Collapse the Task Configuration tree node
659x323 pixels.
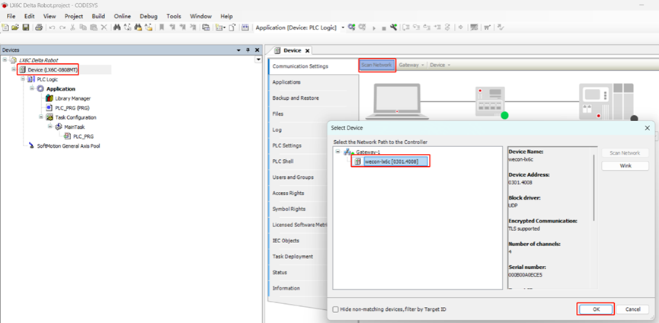43,117
